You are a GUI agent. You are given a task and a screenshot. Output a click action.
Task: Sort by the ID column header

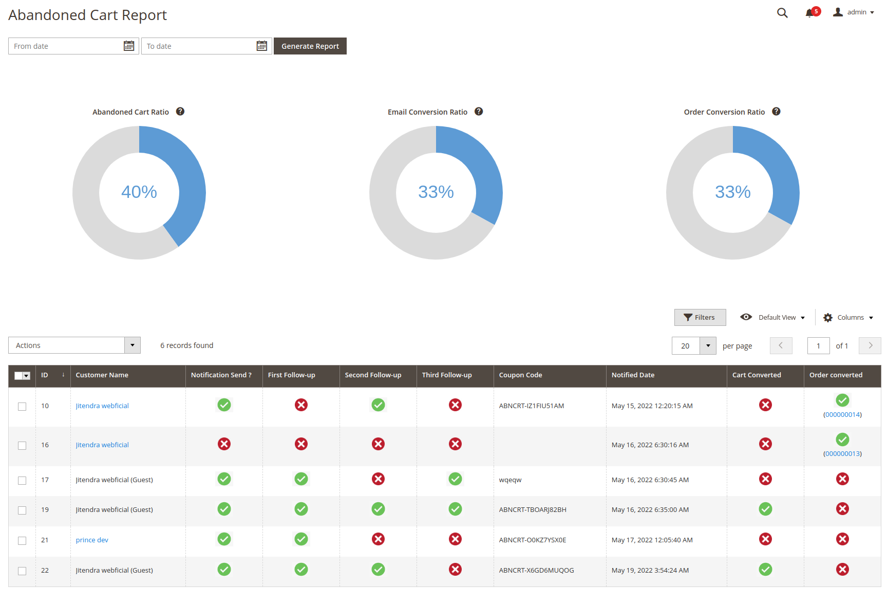53,375
